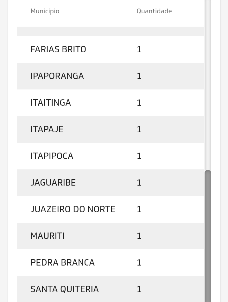Select the FARIAS BRITO row
This screenshot has height=302, width=228.
click(58, 49)
